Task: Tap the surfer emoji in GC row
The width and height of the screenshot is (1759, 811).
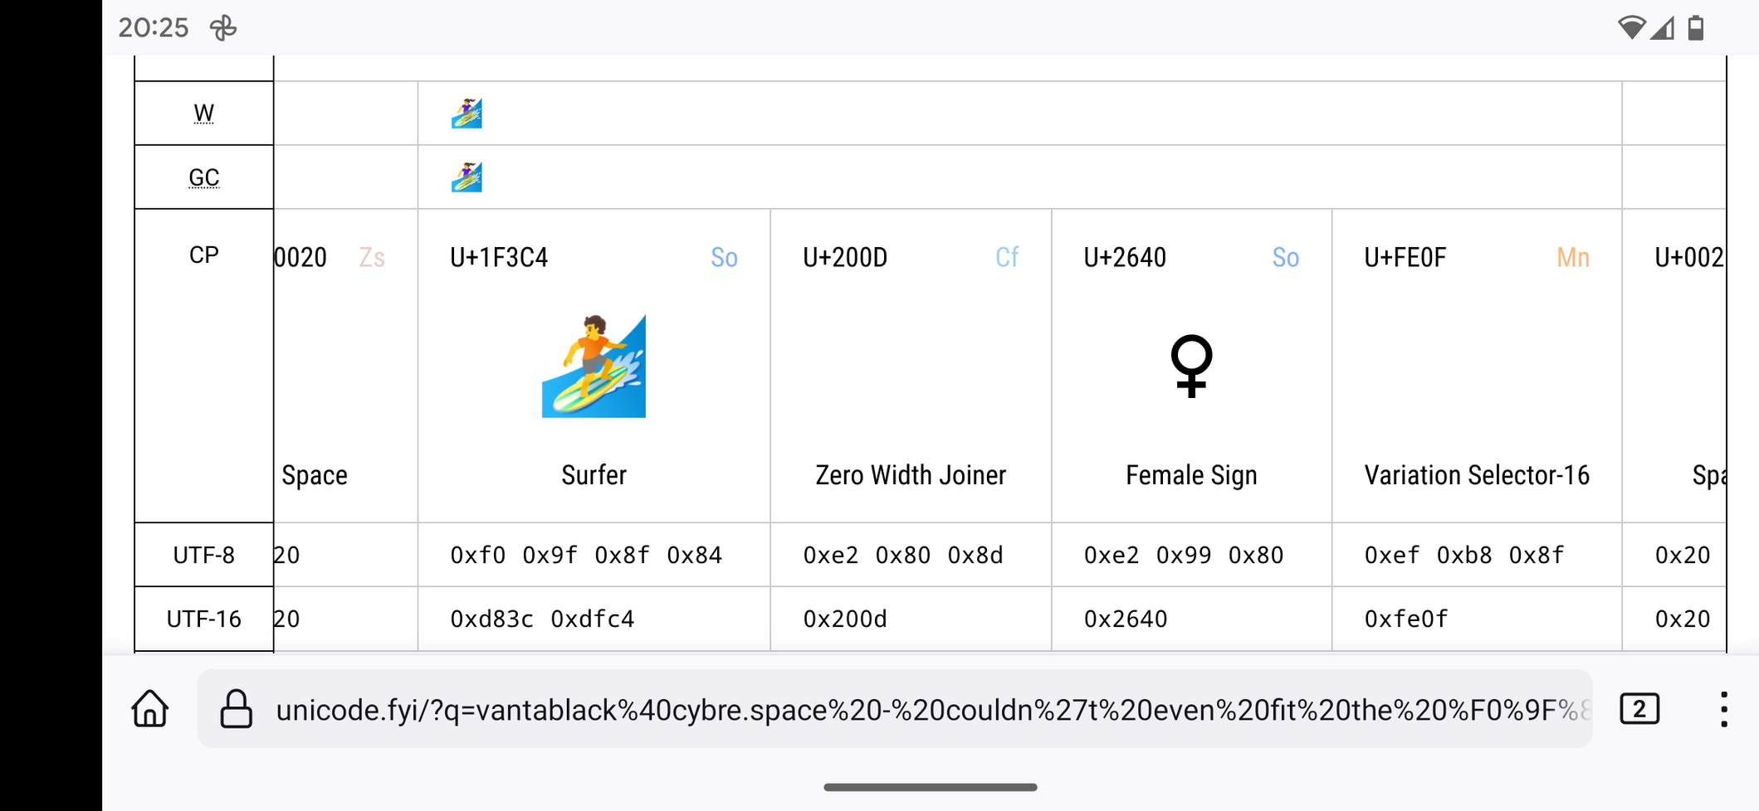Action: pos(467,177)
